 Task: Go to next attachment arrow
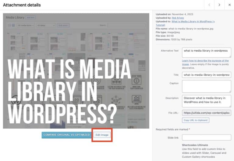tap(219, 5)
